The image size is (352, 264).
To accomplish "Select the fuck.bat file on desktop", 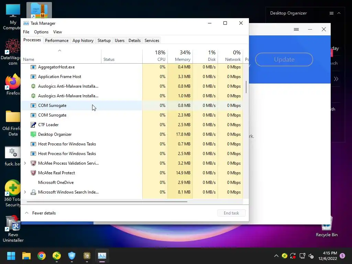I will click(x=13, y=156).
